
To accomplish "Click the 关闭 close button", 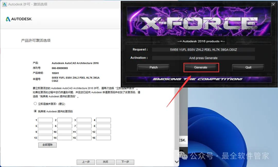I will coord(105,162).
